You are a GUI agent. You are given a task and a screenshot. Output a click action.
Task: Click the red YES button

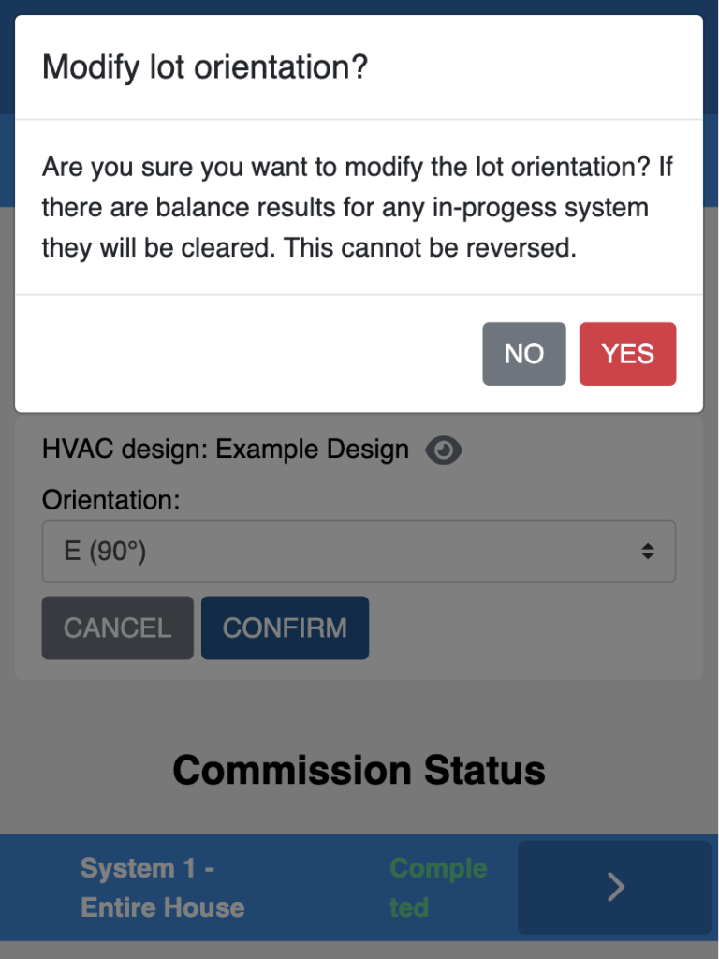tap(627, 354)
